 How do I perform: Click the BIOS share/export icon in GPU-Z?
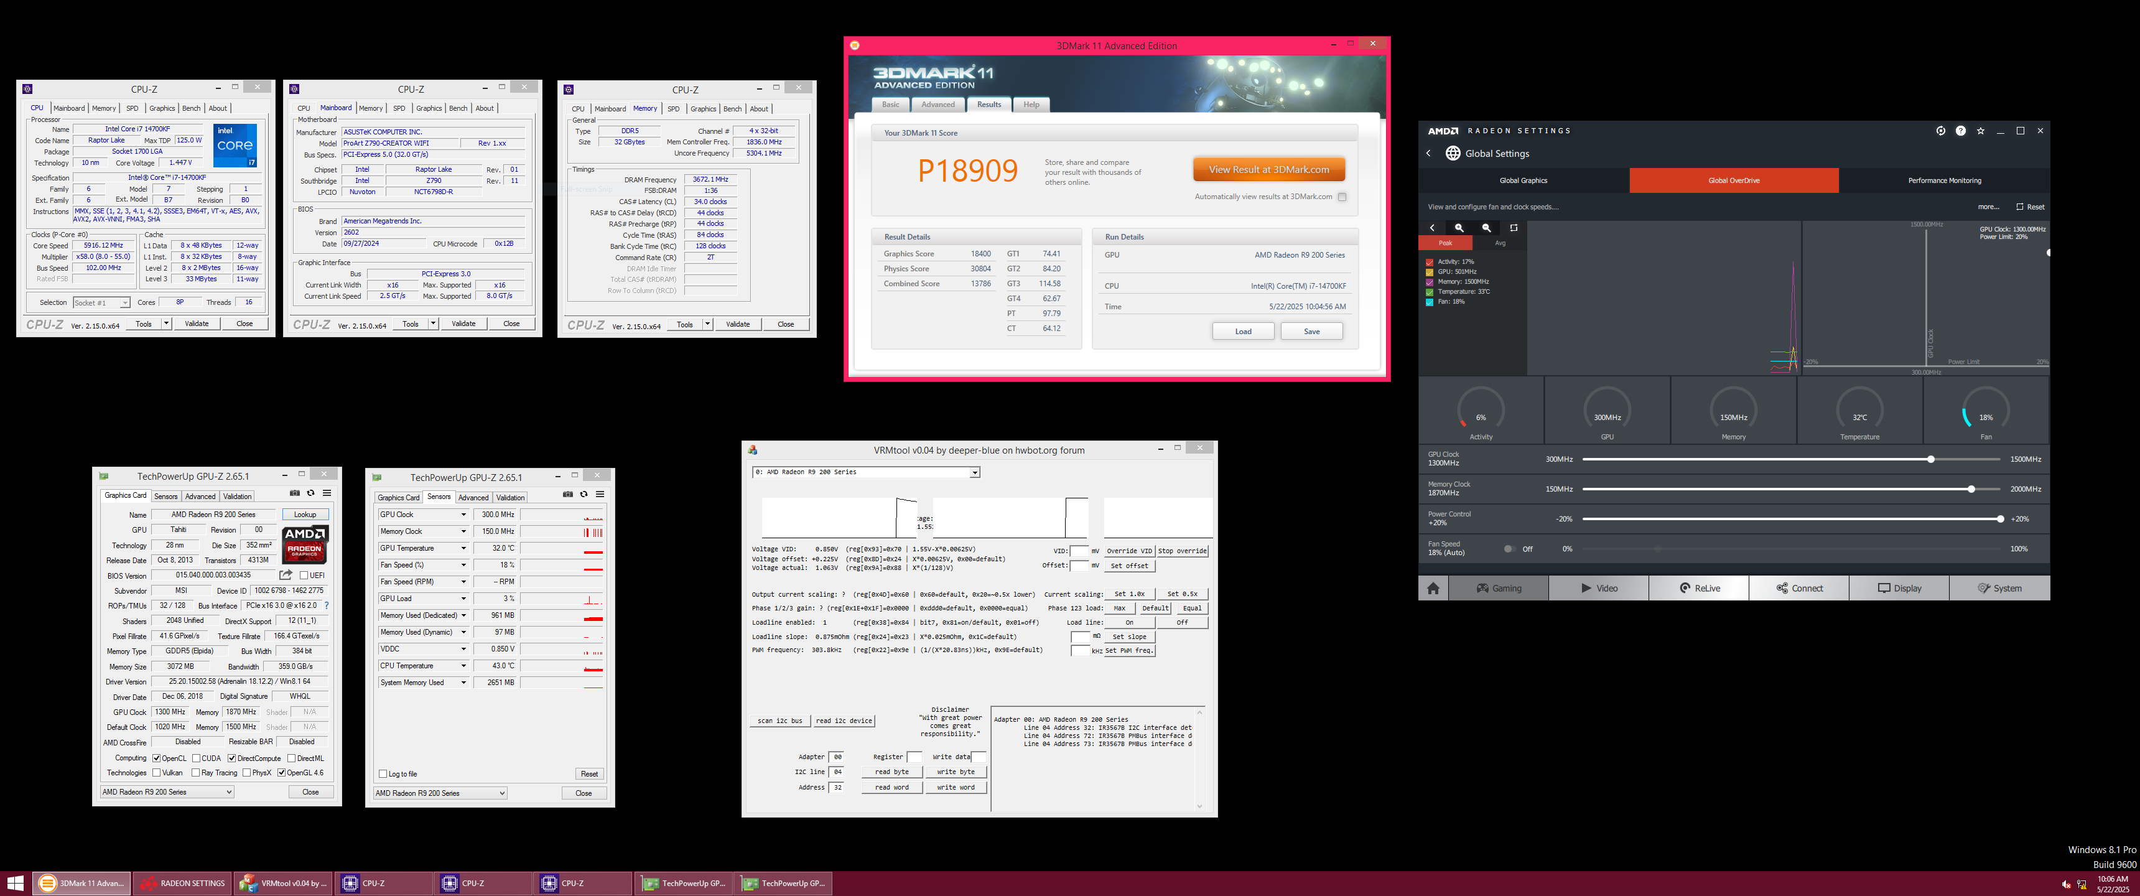(x=286, y=574)
